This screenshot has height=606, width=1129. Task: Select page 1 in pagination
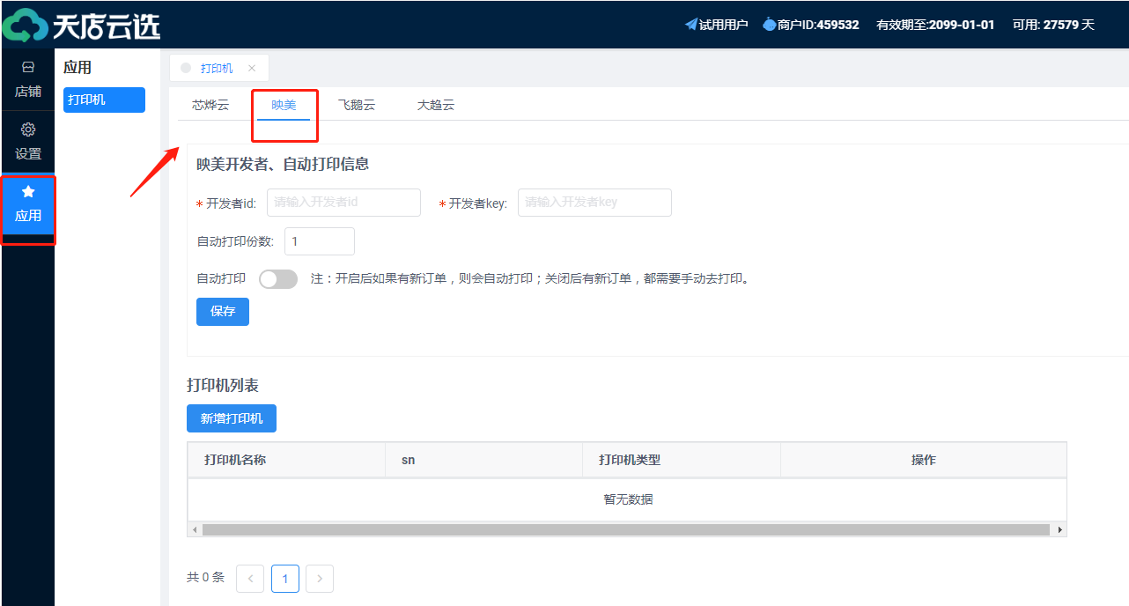285,579
